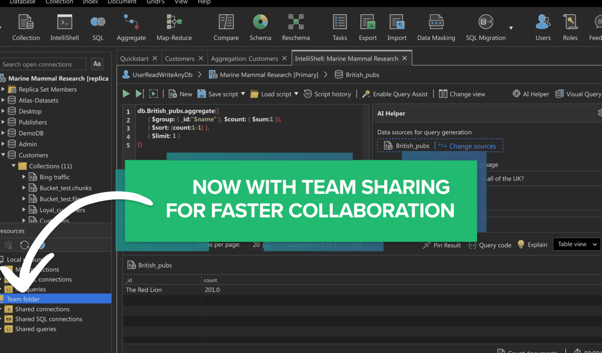Open the Roles manager
The image size is (602, 353).
click(570, 27)
